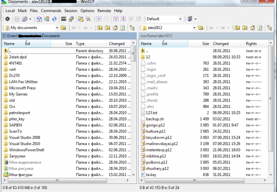Open the console terminal icon
277x192 pixels.
(64, 19)
